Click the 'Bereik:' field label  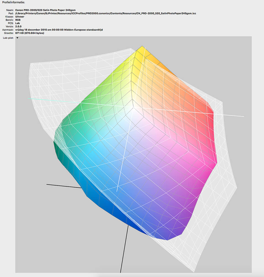pyautogui.click(x=10, y=20)
